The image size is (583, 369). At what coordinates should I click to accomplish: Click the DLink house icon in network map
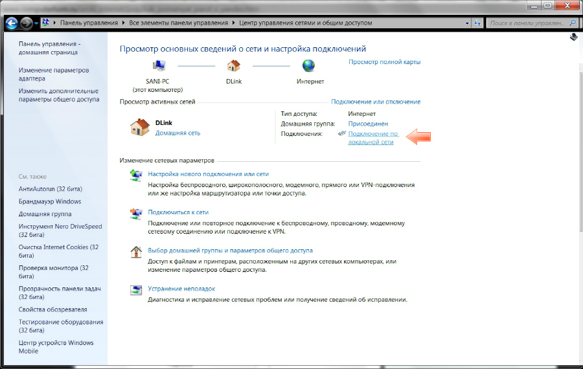click(234, 66)
